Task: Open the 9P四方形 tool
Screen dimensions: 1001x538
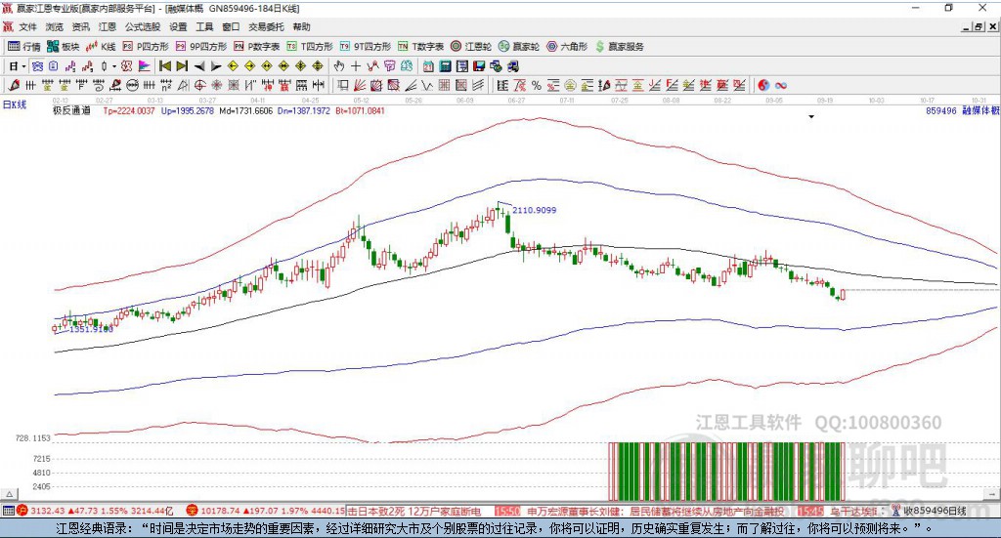Action: [x=201, y=47]
